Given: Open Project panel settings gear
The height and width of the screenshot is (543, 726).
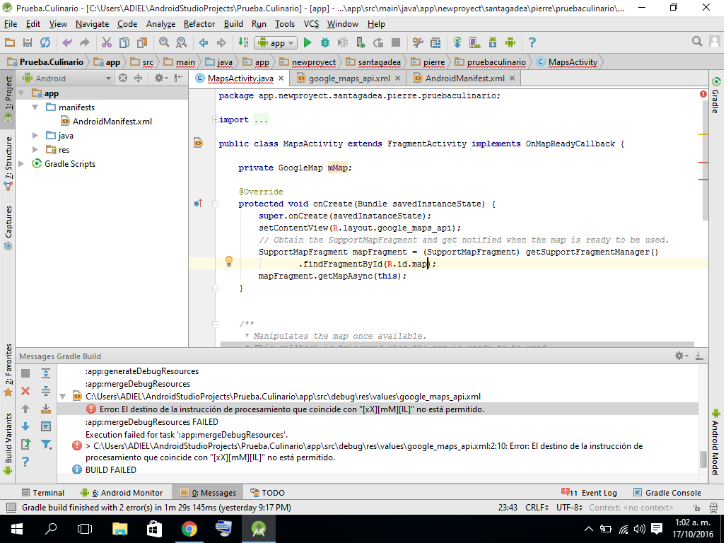Looking at the screenshot, I should pyautogui.click(x=160, y=78).
